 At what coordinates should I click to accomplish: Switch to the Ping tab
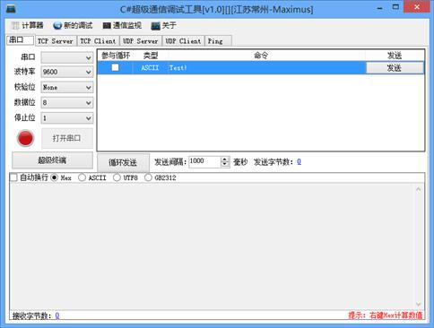coord(218,41)
